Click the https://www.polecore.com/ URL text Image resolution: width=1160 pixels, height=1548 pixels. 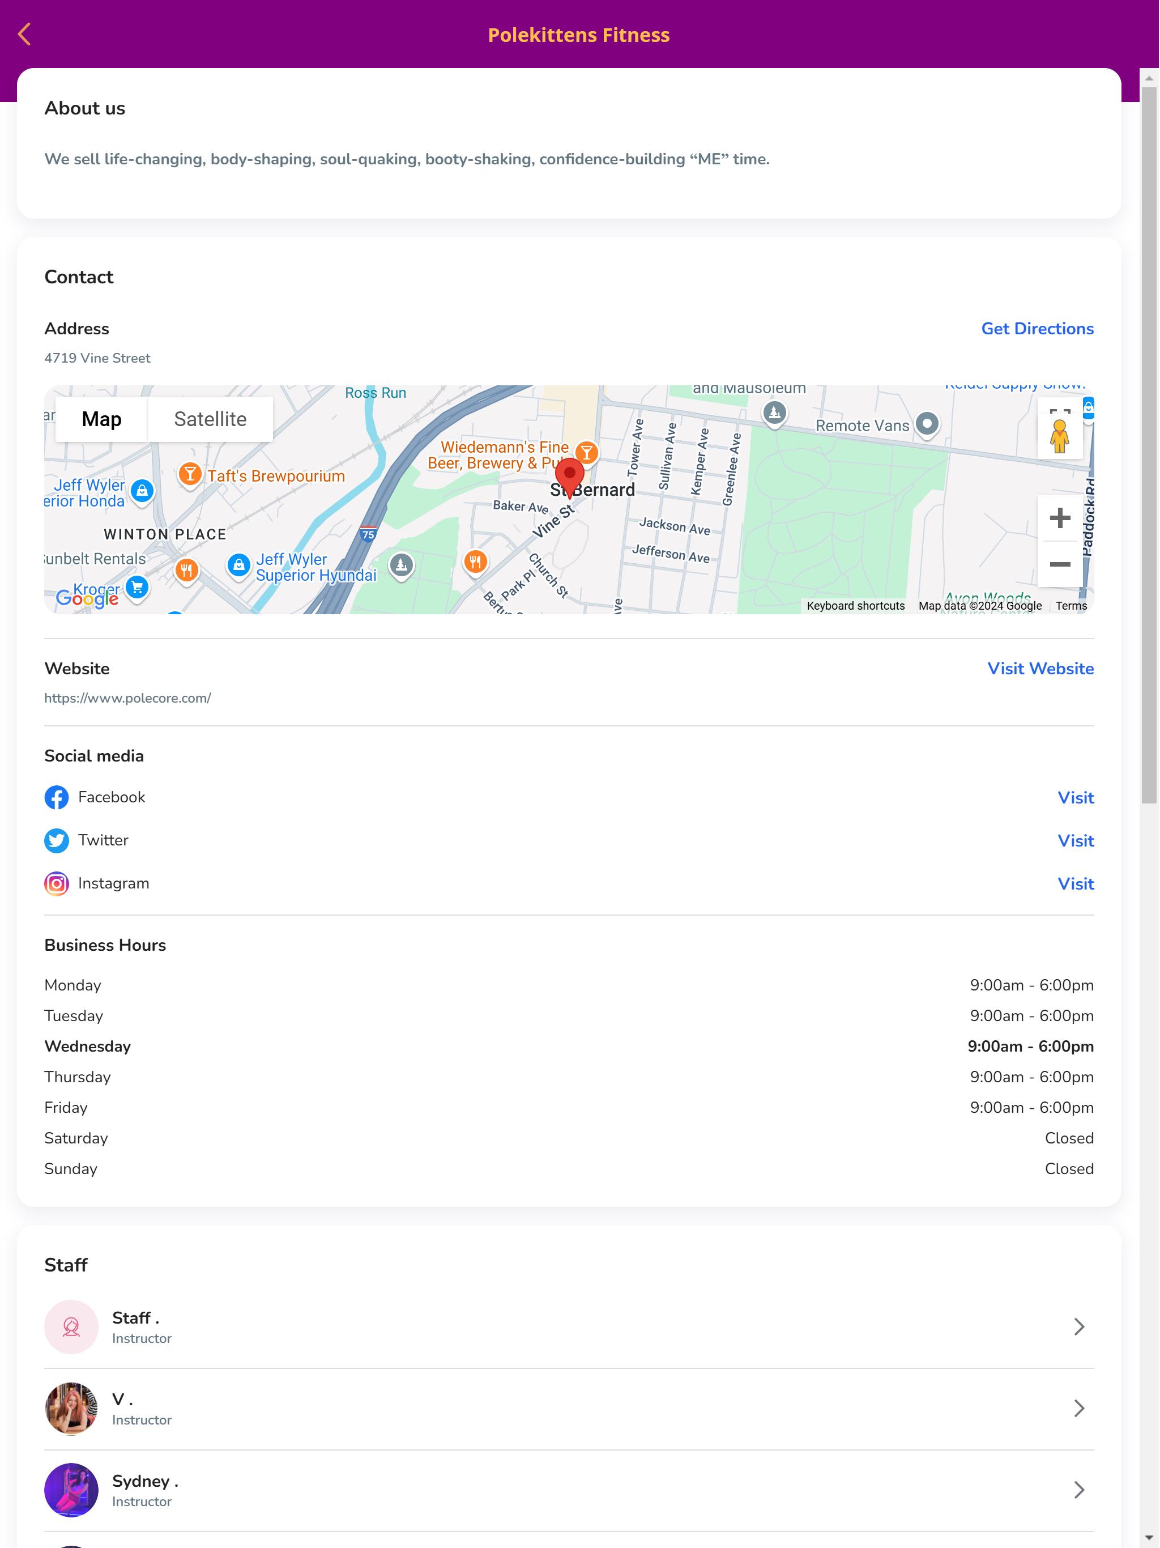tap(127, 698)
